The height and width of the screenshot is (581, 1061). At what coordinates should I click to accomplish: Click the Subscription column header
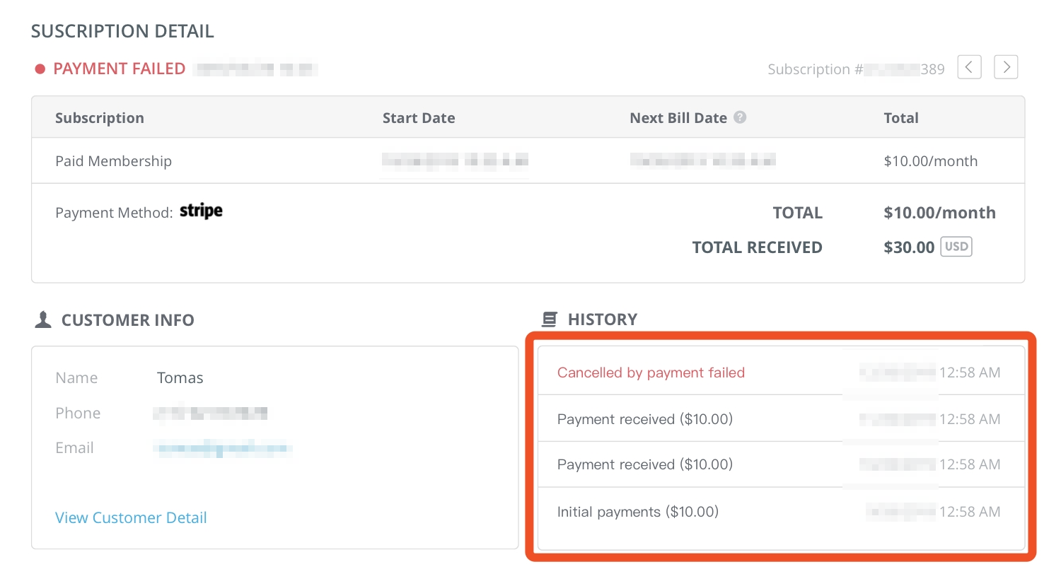[x=100, y=117]
